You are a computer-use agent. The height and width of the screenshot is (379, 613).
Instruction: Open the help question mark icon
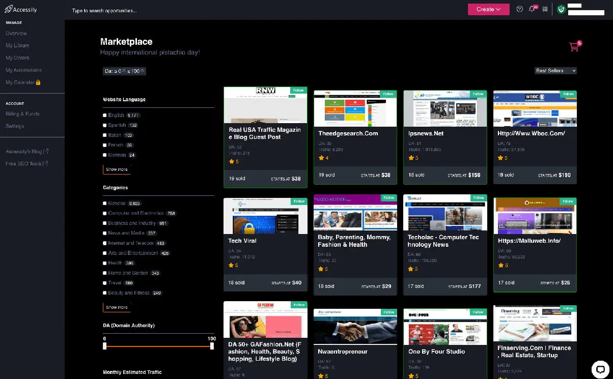(519, 9)
